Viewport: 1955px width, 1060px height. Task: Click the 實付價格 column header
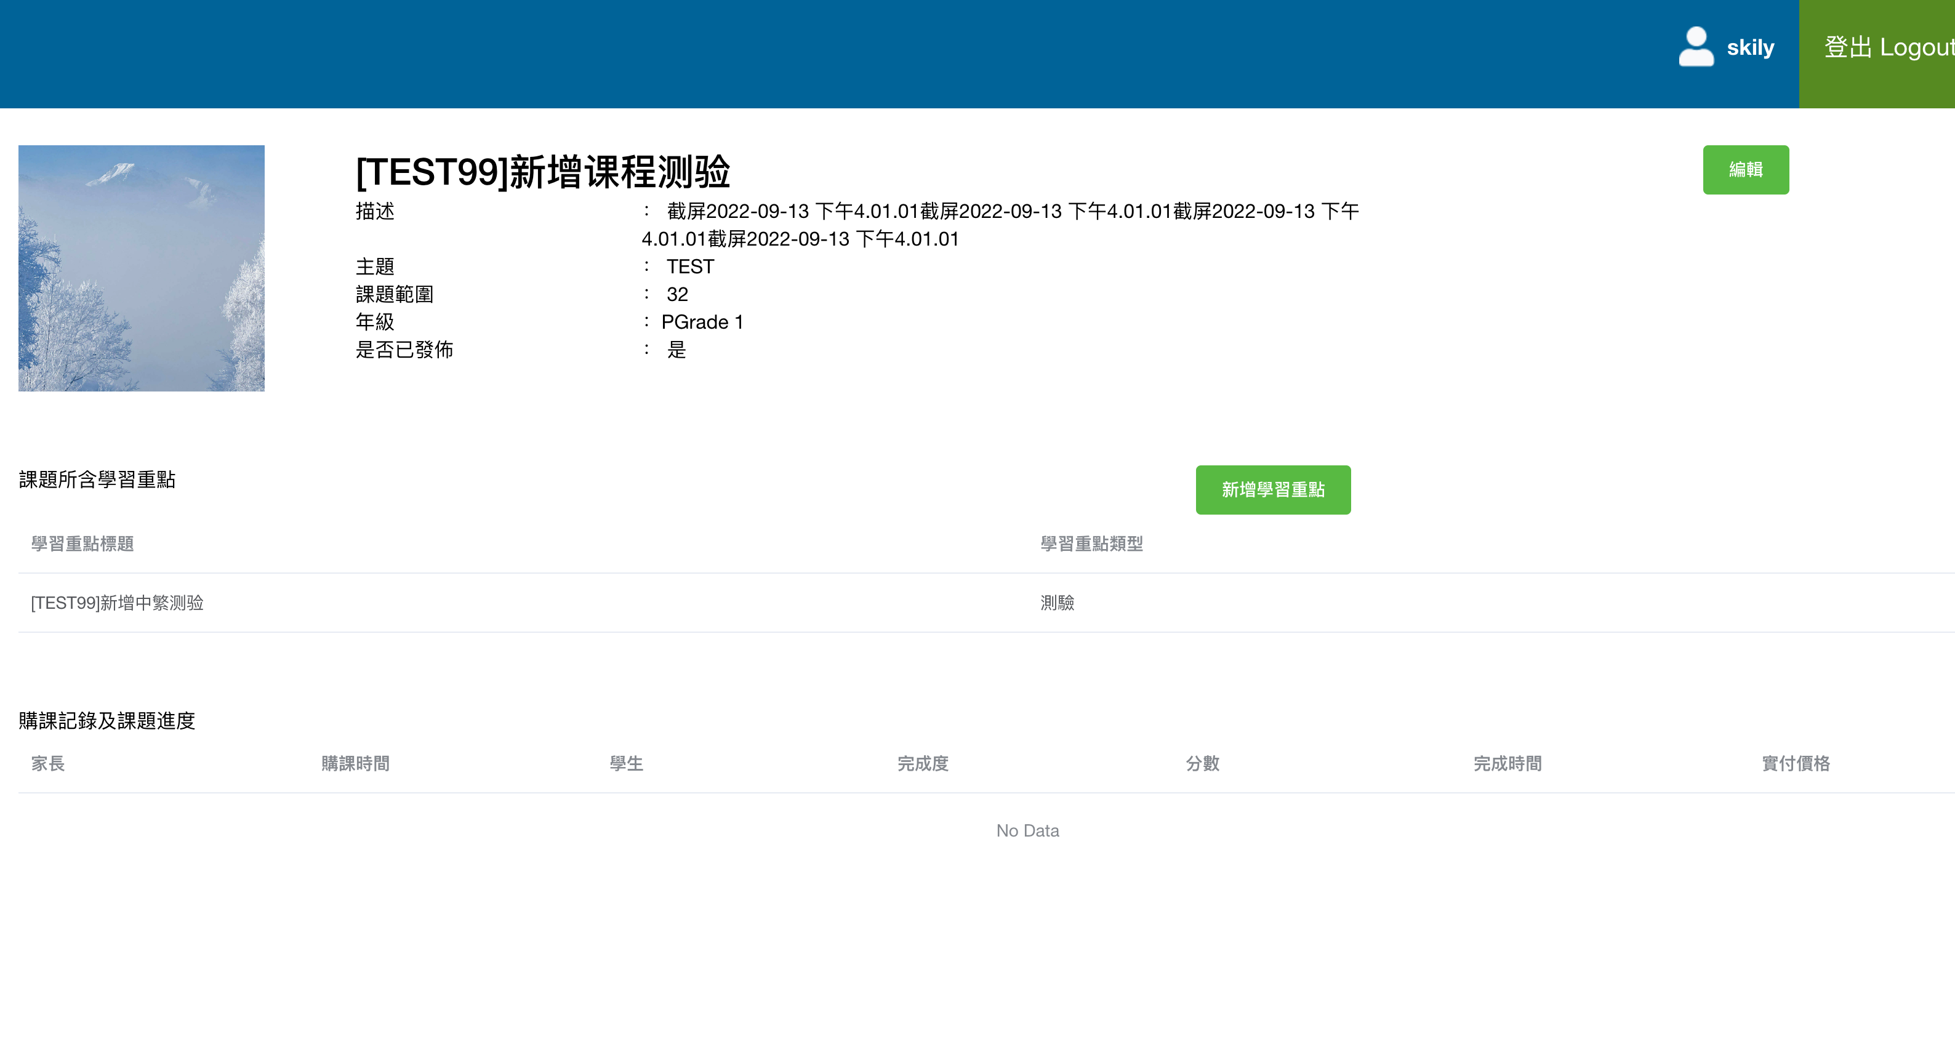tap(1796, 763)
